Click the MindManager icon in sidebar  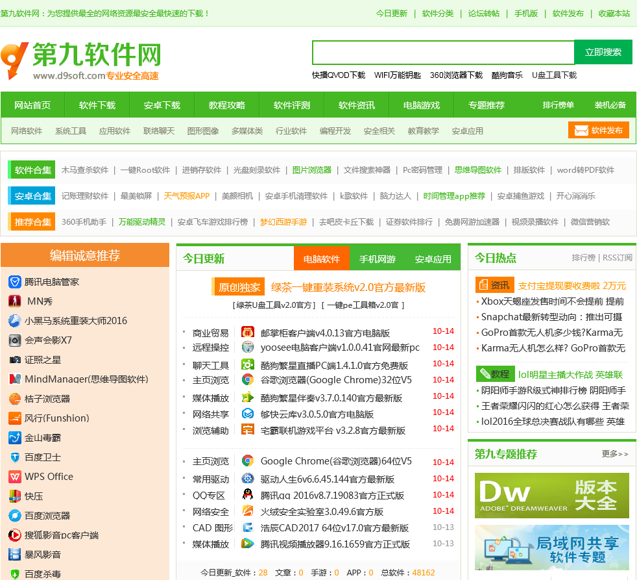pyautogui.click(x=15, y=379)
